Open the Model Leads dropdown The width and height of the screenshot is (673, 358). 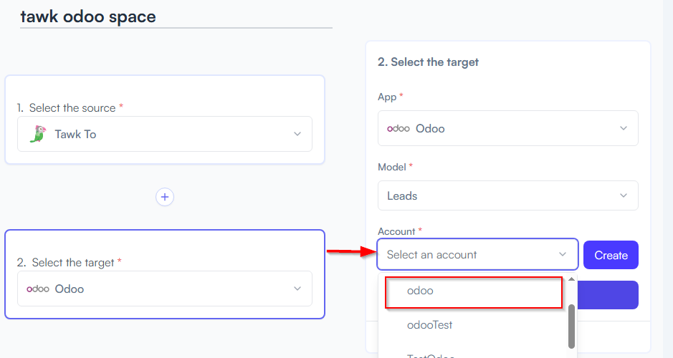(x=507, y=195)
